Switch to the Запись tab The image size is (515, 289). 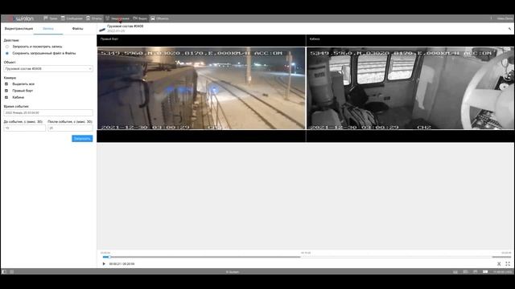(x=48, y=29)
